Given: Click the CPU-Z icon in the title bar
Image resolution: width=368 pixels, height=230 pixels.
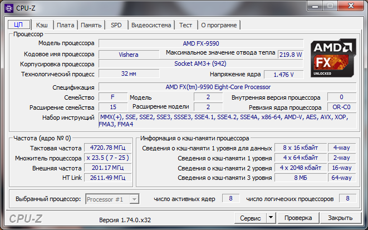Looking at the screenshot, I should point(9,8).
